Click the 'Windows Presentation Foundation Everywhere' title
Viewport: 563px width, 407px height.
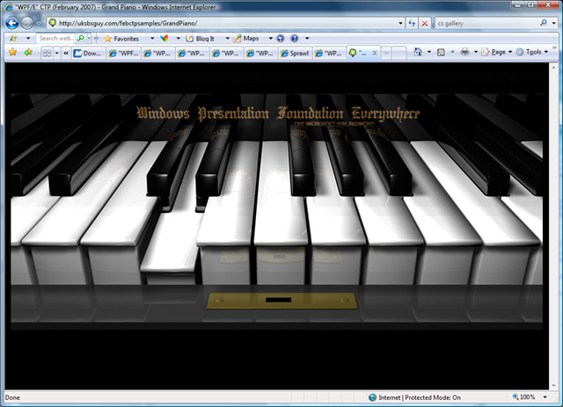coord(278,113)
